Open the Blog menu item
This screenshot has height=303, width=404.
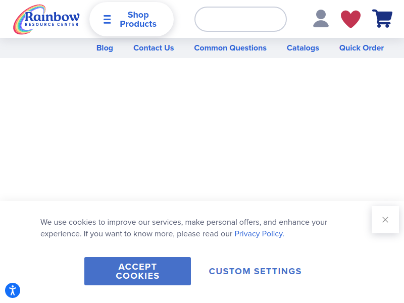coord(105,48)
